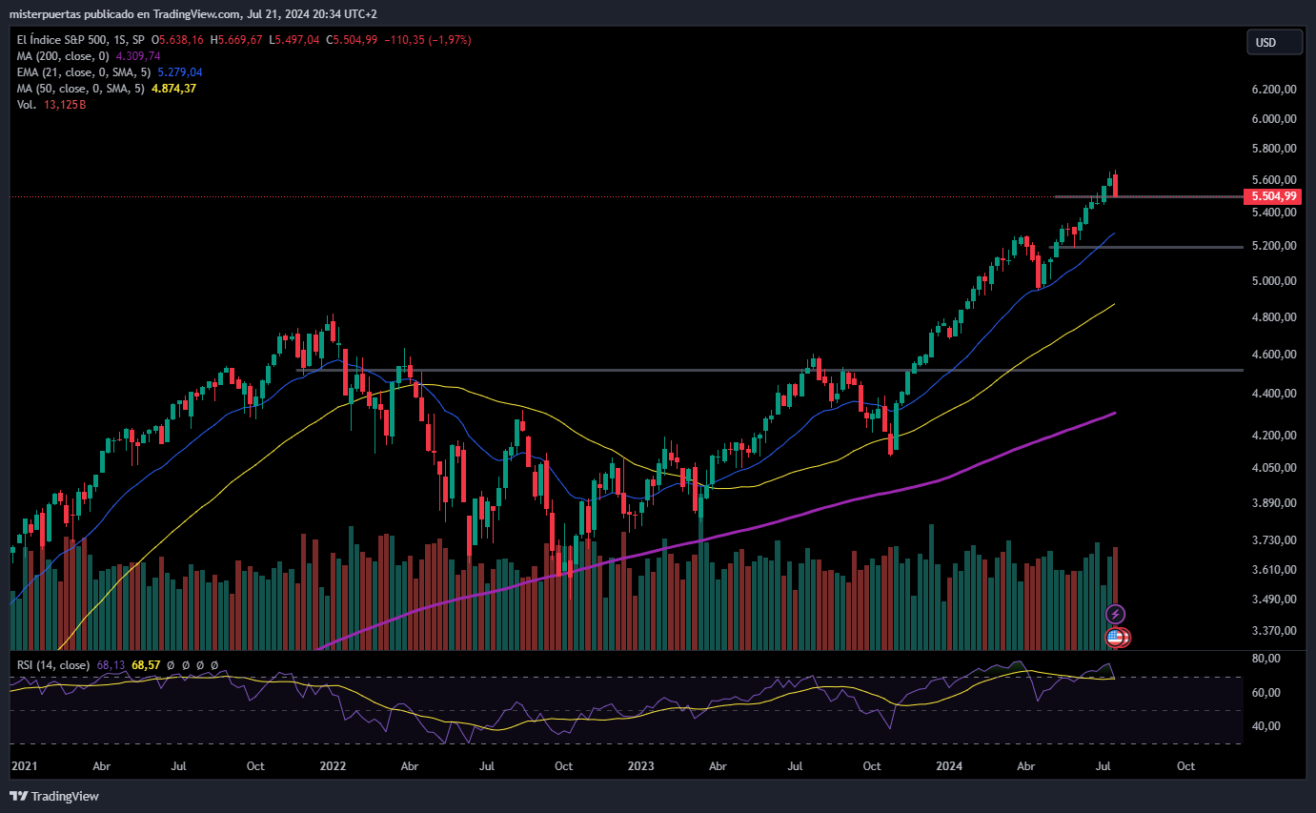Viewport: 1316px width, 813px height.
Task: Click the "5.000,00" price axis label
Action: point(1274,281)
